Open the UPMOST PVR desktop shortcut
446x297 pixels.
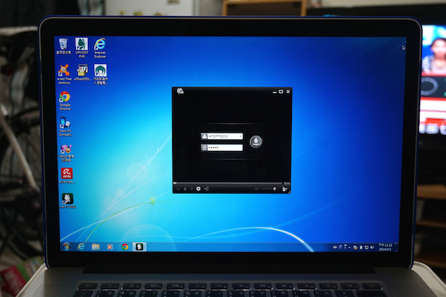point(82,48)
